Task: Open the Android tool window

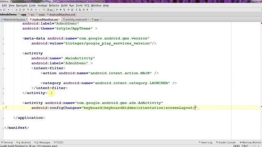Action: point(23,143)
